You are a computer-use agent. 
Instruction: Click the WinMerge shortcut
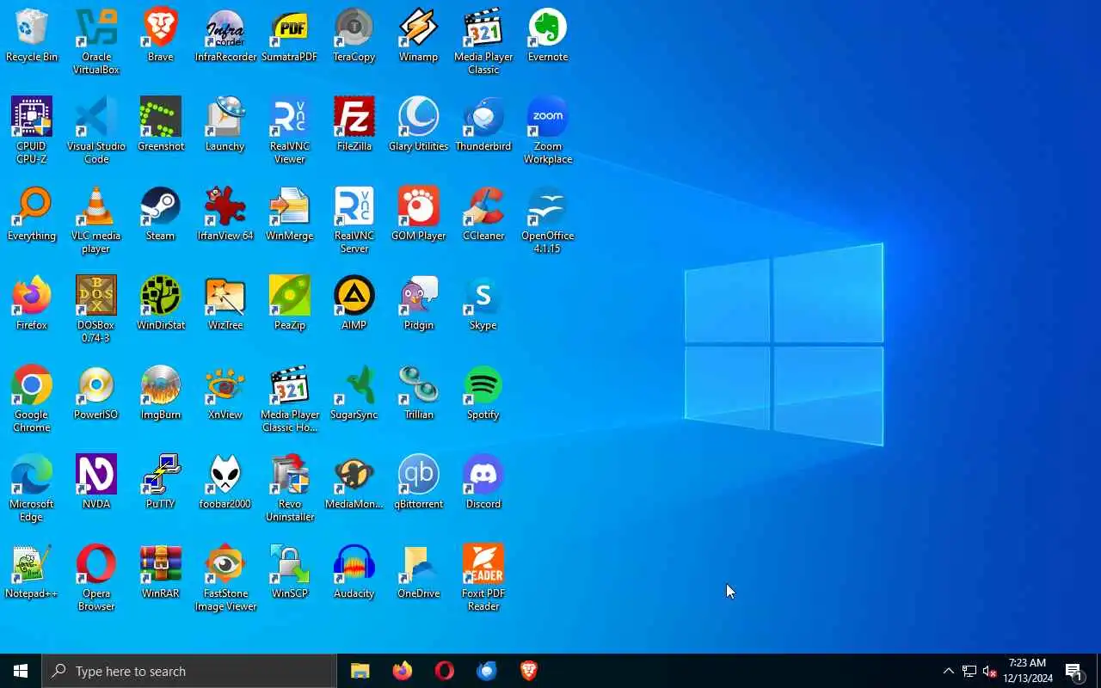coord(290,215)
